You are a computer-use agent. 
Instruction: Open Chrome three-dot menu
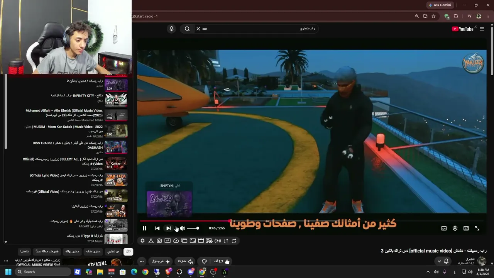point(489,16)
